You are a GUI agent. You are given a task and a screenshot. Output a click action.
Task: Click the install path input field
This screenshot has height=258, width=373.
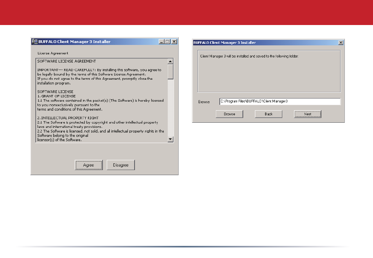point(280,101)
